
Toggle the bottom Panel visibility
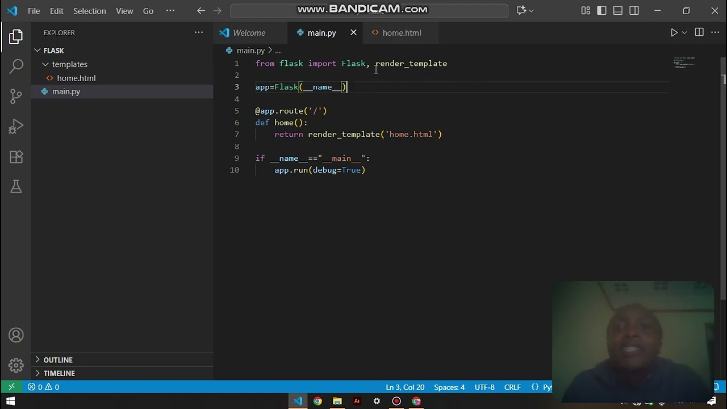618,11
